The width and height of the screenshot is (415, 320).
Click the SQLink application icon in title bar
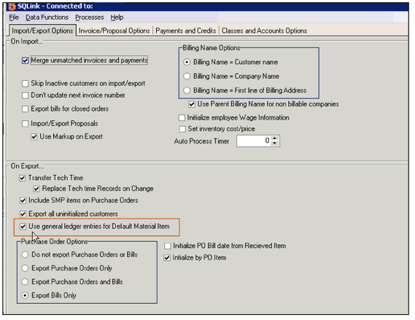[12, 6]
